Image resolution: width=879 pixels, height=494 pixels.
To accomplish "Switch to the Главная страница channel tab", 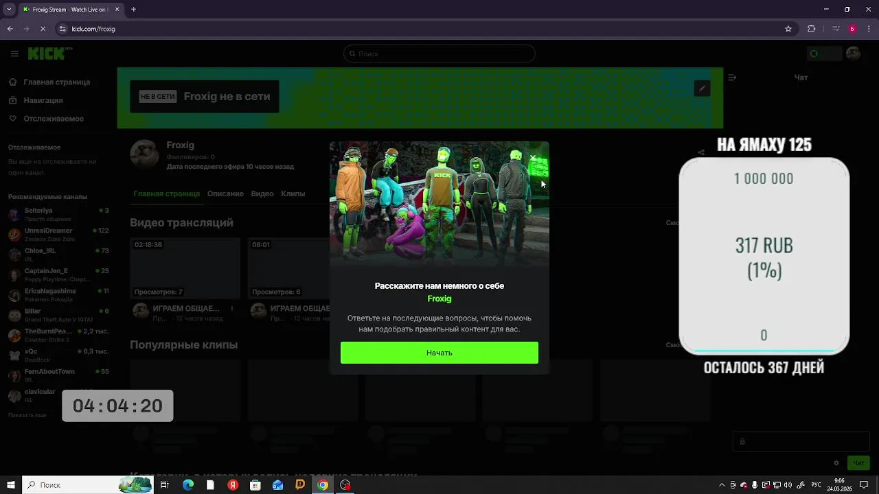I will [166, 193].
